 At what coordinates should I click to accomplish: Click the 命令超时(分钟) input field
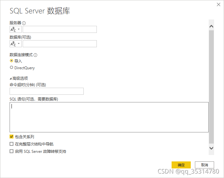[47, 91]
